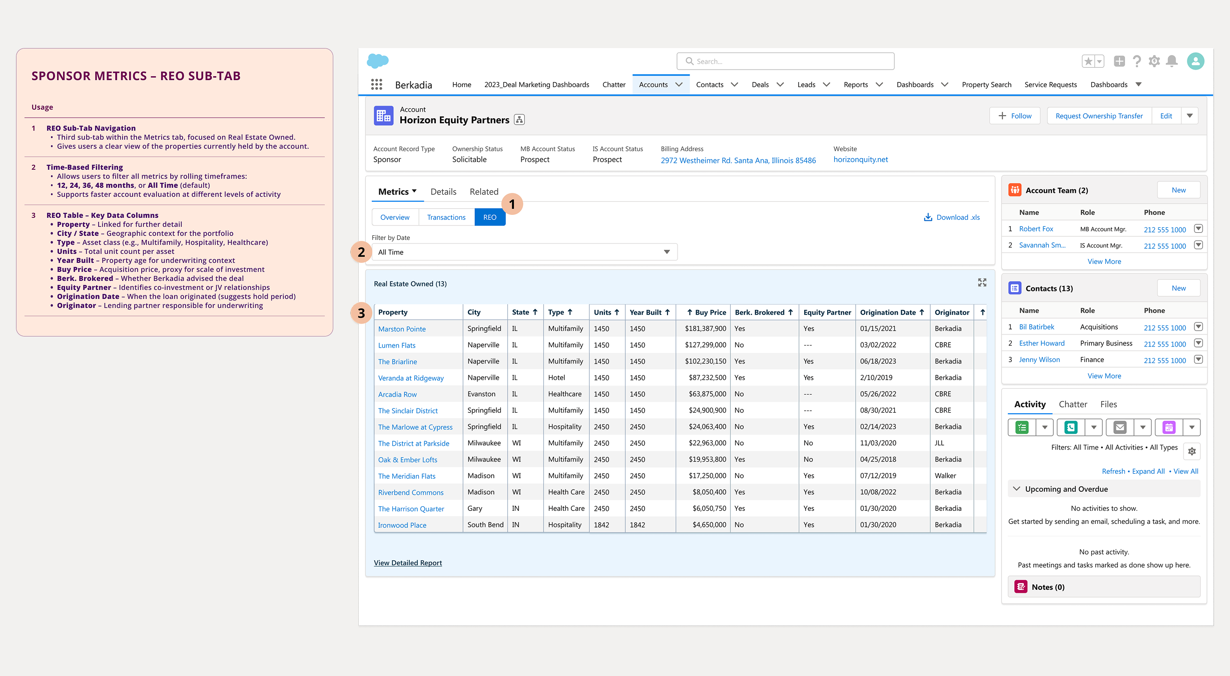This screenshot has height=676, width=1230.
Task: Sort table by State column arrow
Action: 535,312
